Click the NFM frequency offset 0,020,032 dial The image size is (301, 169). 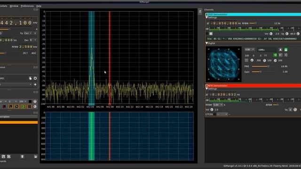coord(223,95)
